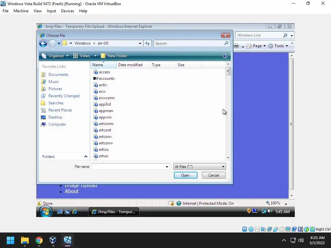The width and height of the screenshot is (331, 248).
Task: Click the Vista Start orb
Action: (46, 211)
